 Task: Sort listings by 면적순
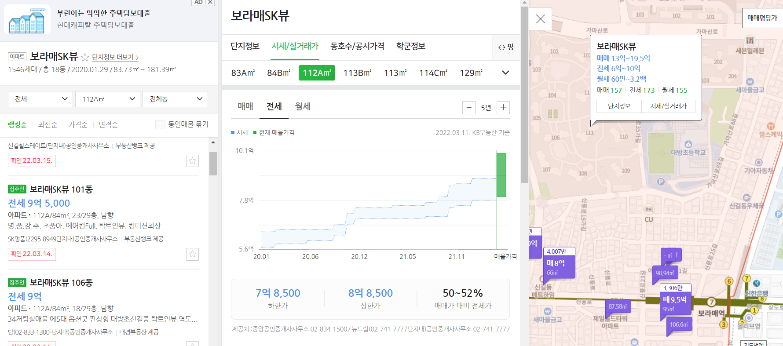pyautogui.click(x=108, y=125)
